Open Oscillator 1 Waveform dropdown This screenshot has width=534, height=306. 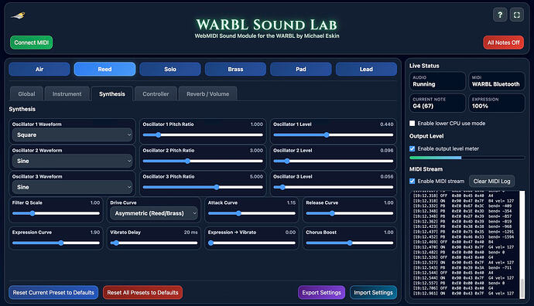[x=72, y=135]
